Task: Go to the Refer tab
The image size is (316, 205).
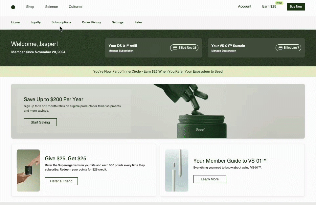Action: point(138,22)
